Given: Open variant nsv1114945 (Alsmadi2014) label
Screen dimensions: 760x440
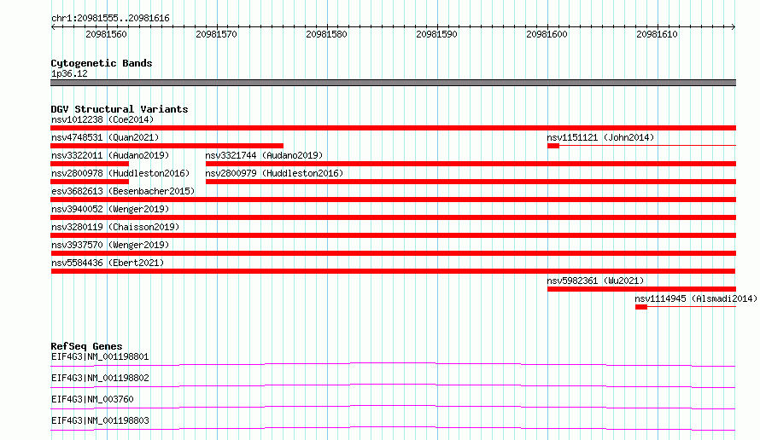Looking at the screenshot, I should click(696, 298).
